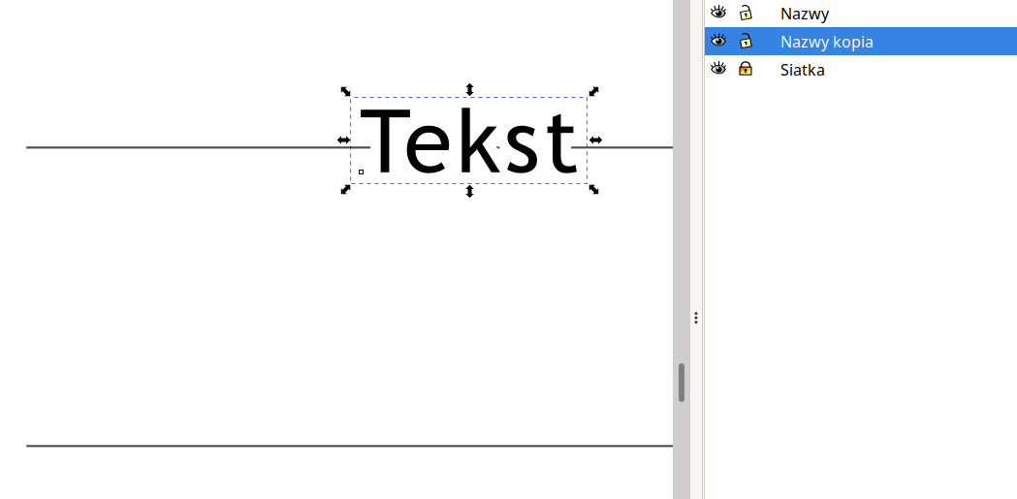1017x499 pixels.
Task: Hide the Siatka layer with eye icon
Action: (x=718, y=69)
